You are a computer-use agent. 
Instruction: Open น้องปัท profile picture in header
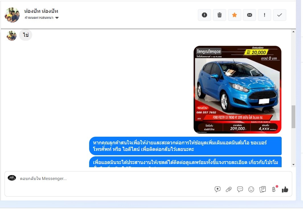(12, 15)
